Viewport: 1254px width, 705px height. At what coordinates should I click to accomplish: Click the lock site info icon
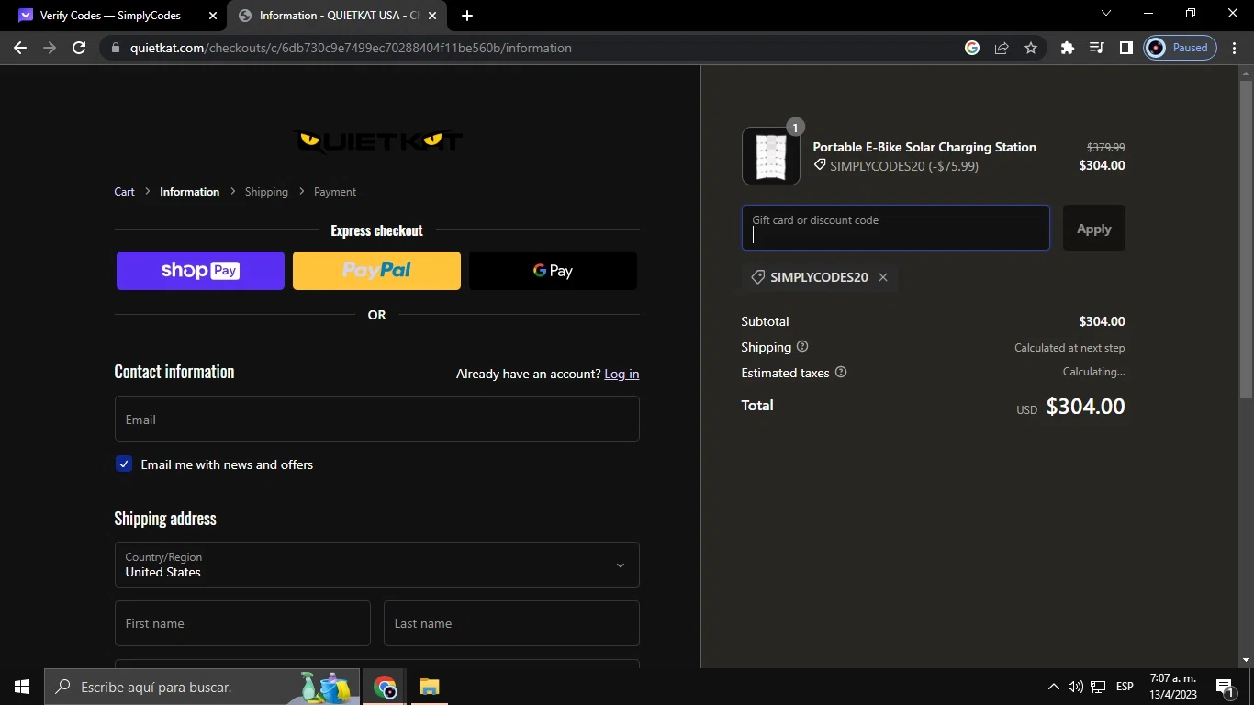point(115,48)
